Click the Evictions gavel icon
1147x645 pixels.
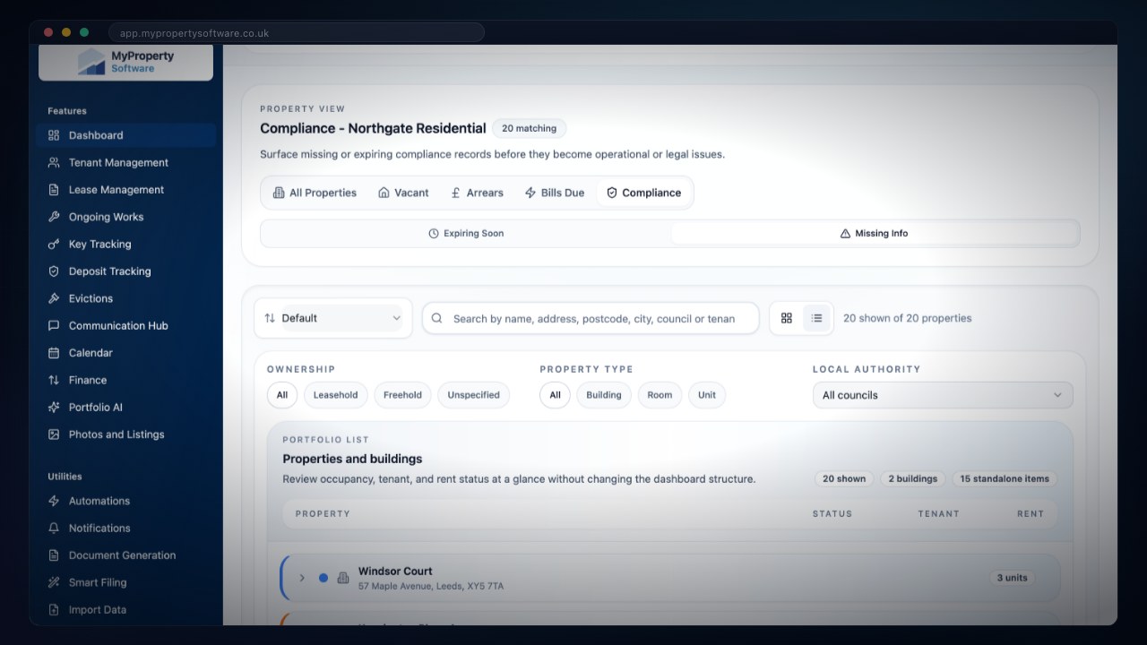54,298
